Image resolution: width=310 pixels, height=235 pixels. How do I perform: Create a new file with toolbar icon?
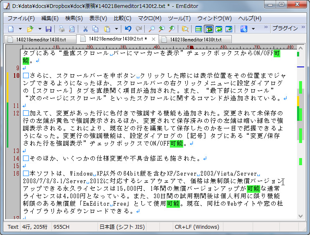[x=11, y=29]
